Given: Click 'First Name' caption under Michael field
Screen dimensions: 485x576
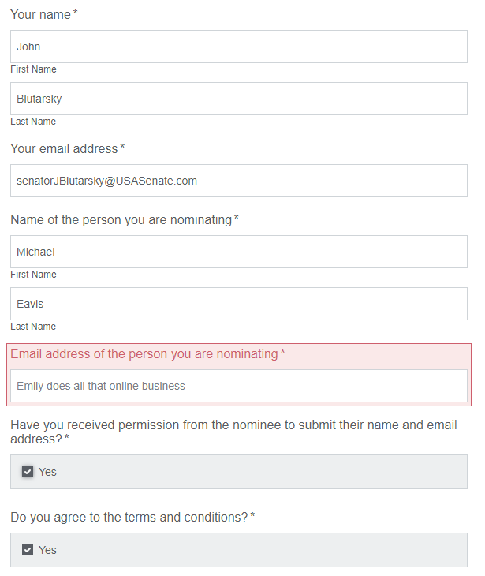Looking at the screenshot, I should (33, 275).
